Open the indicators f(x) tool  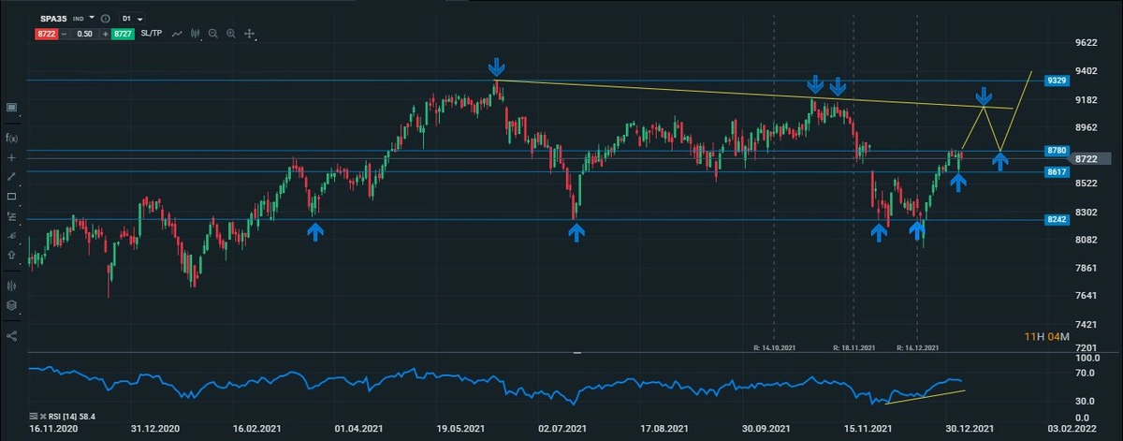point(11,138)
